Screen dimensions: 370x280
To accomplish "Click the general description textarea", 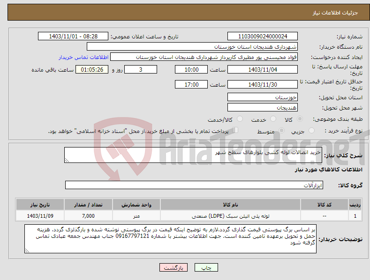I will coord(193,155).
